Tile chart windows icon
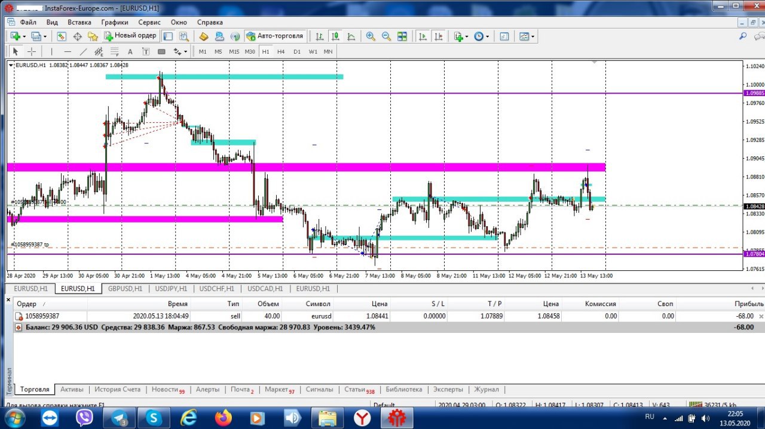 (402, 36)
